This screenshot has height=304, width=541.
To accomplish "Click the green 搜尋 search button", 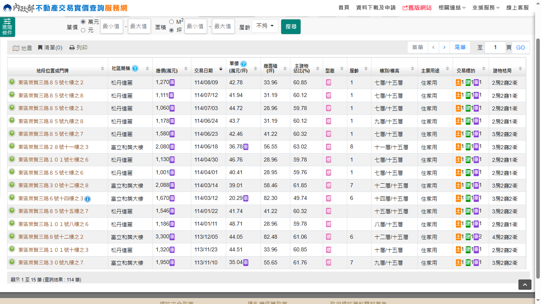I will click(291, 27).
